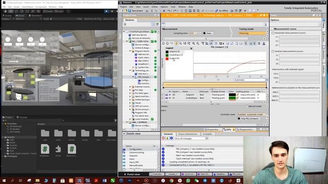Screen dimensions: 328x184
Task: Close the Legend box in chart
Action: 191,49
